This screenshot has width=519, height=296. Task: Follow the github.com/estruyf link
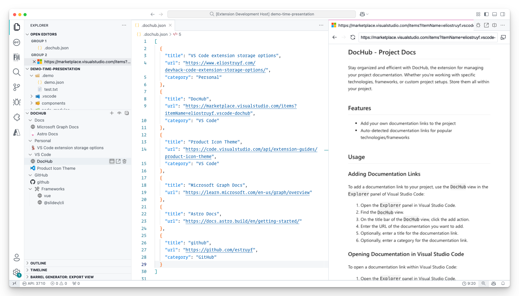(x=219, y=250)
